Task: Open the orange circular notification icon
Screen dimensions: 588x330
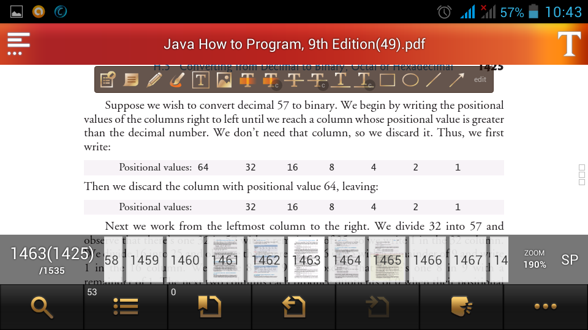Action: (x=38, y=12)
